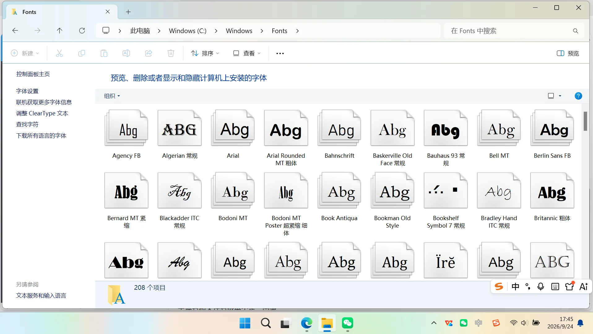Click 此电脑 breadcrumb
The image size is (593, 334).
(x=140, y=31)
